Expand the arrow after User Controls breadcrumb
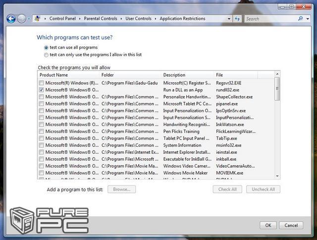This screenshot has height=240, width=317. pyautogui.click(x=155, y=19)
